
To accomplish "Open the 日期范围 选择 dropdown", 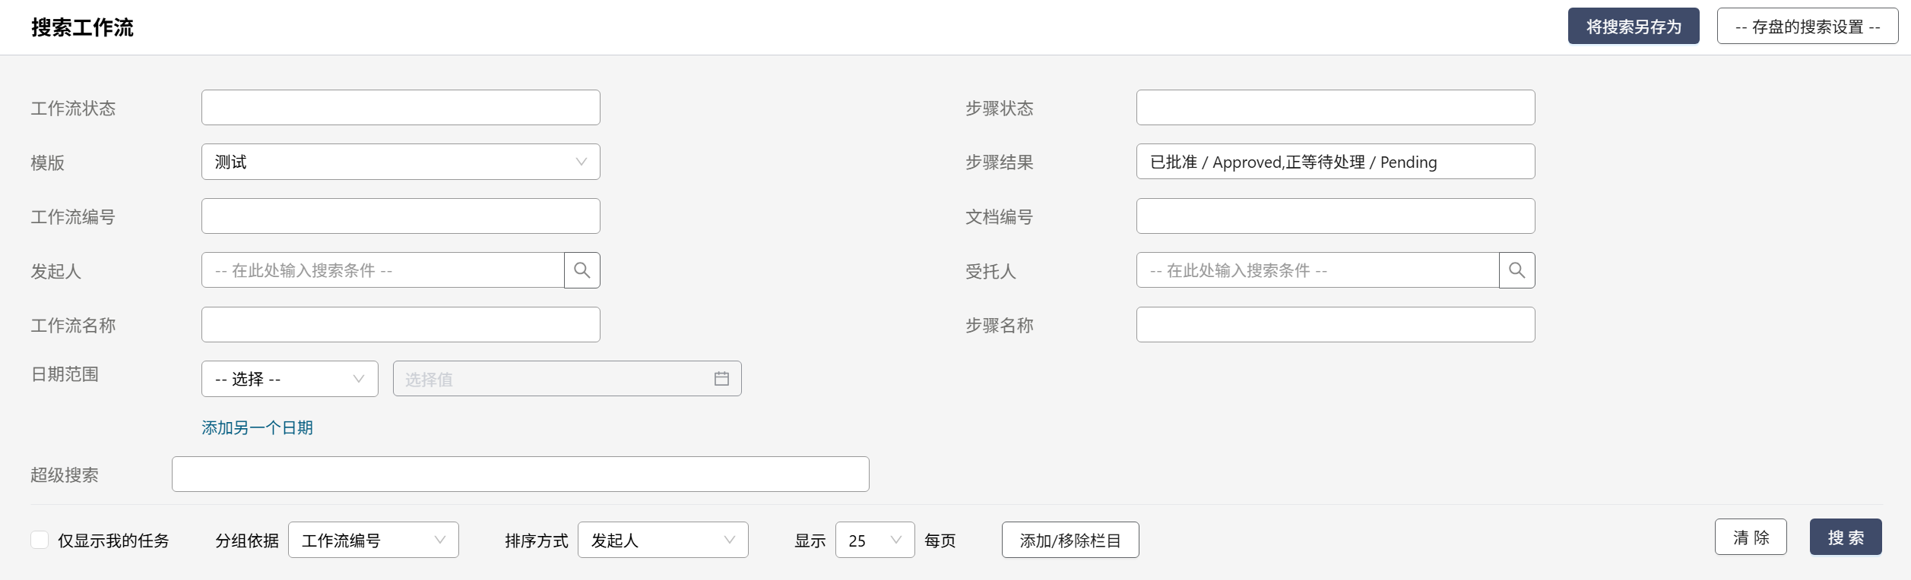I will pos(290,379).
